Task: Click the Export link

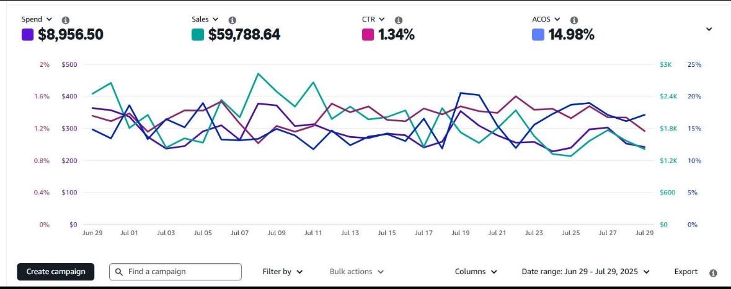Action: point(686,272)
